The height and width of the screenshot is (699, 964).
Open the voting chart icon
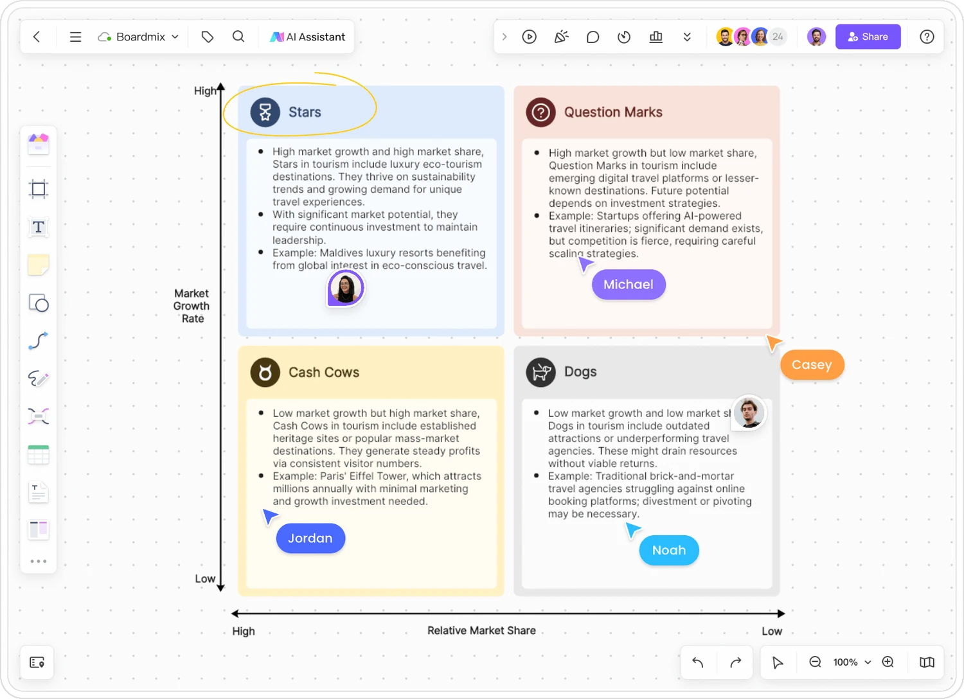point(656,37)
